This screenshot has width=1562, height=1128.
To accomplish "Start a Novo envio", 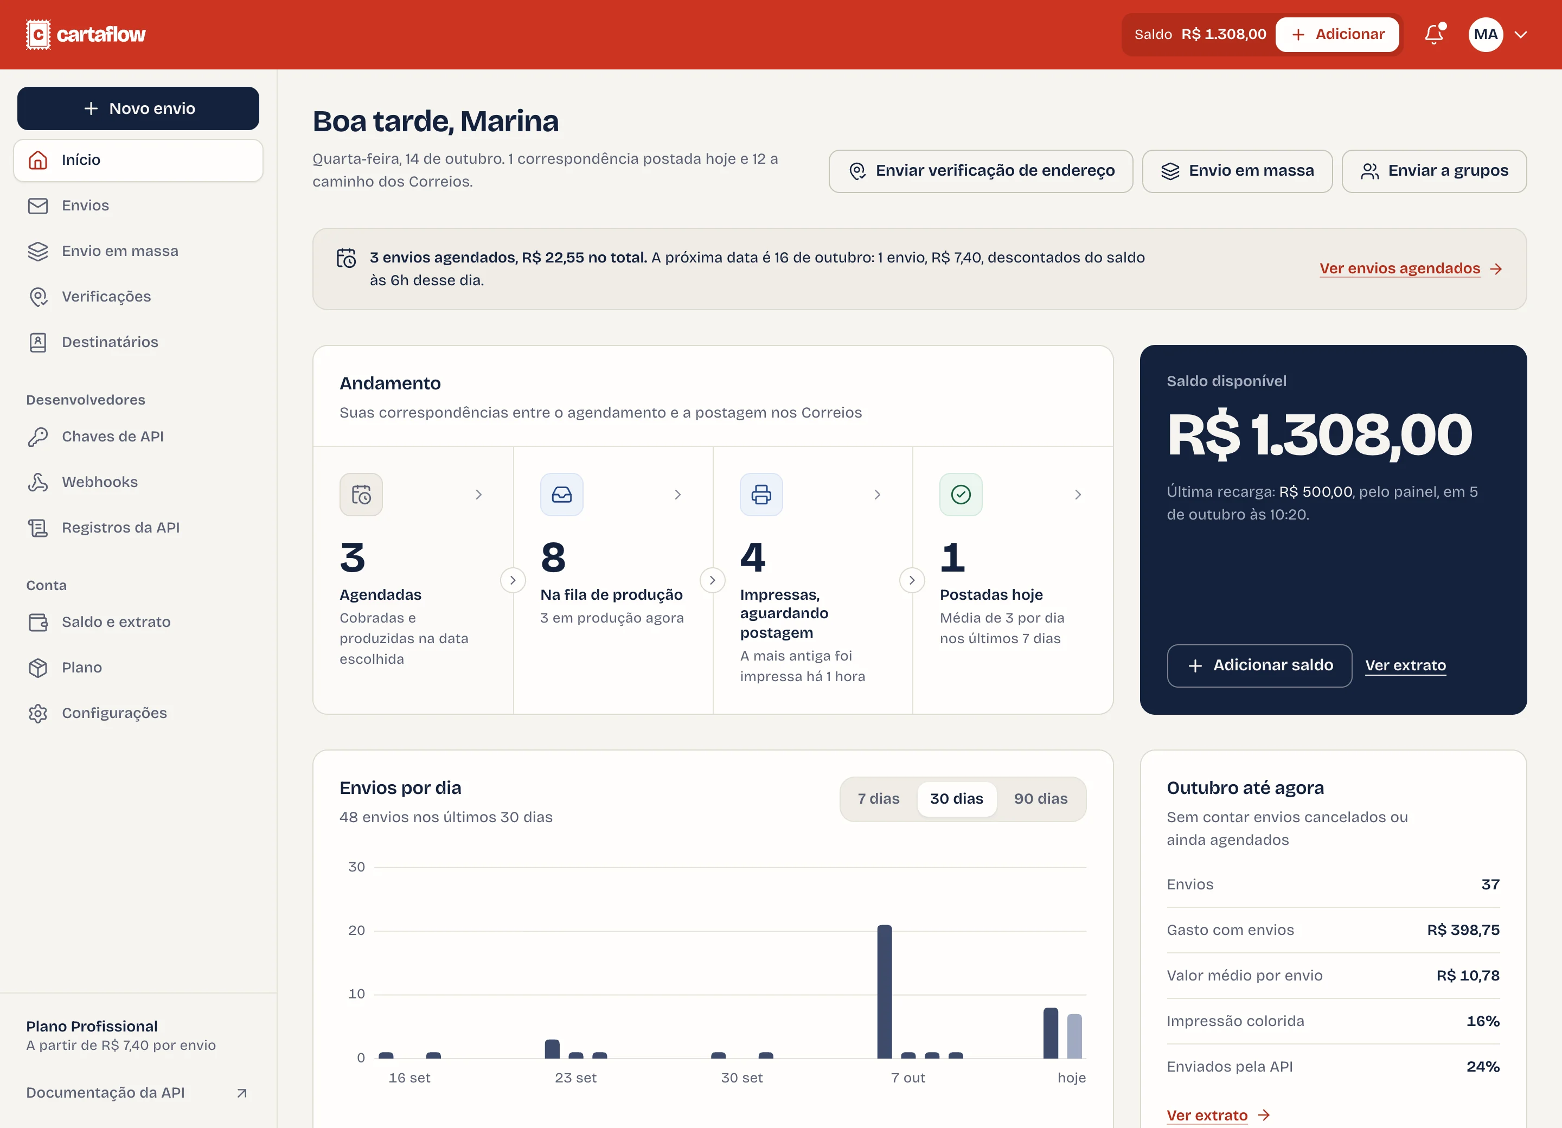I will point(138,108).
